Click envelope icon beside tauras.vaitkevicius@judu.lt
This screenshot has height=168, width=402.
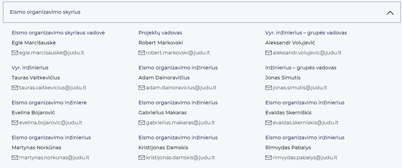pyautogui.click(x=15, y=88)
